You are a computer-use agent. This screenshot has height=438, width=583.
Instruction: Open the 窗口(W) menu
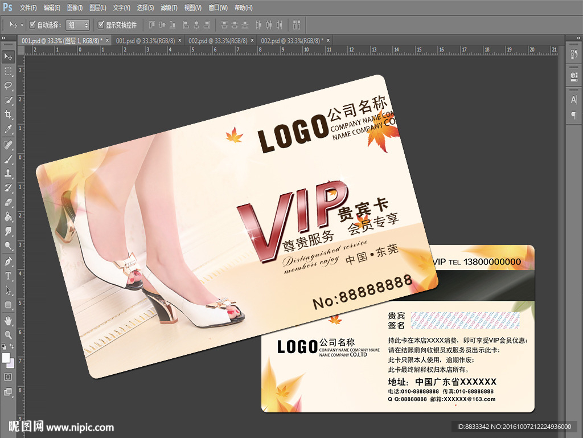point(218,7)
